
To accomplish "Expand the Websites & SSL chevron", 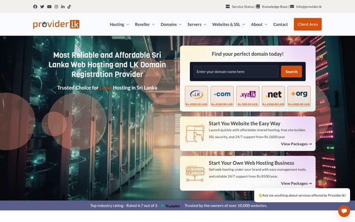I will coord(244,25).
